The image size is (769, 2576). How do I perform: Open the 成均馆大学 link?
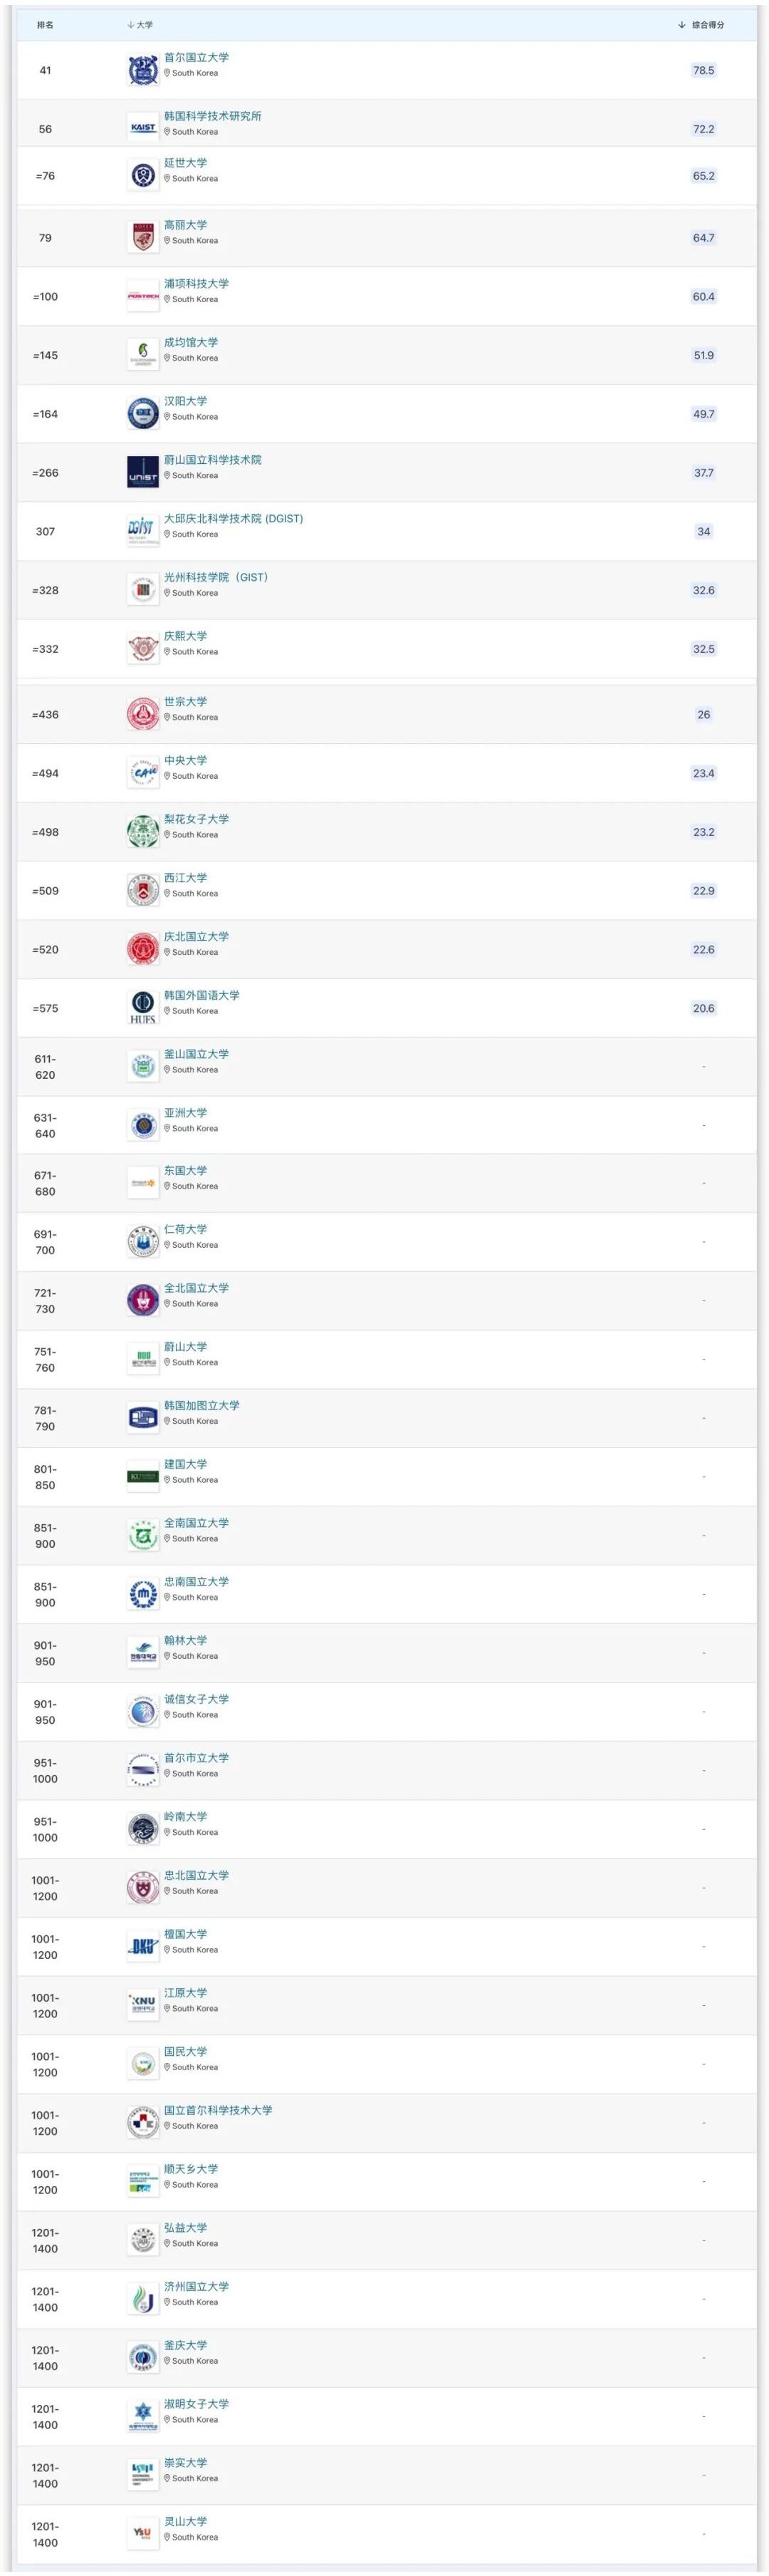click(191, 342)
